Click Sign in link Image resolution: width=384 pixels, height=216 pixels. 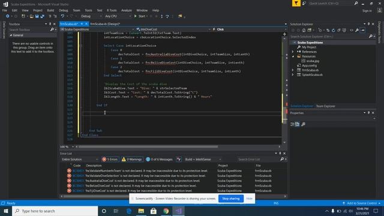point(367,11)
